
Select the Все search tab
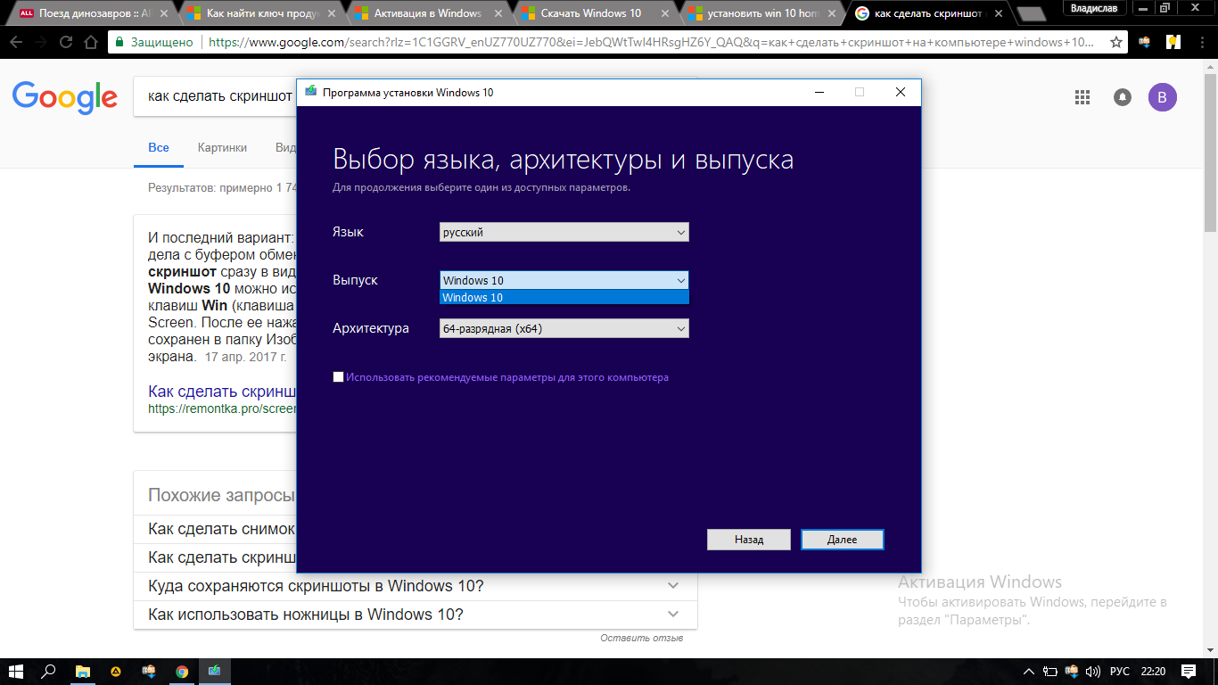[159, 147]
